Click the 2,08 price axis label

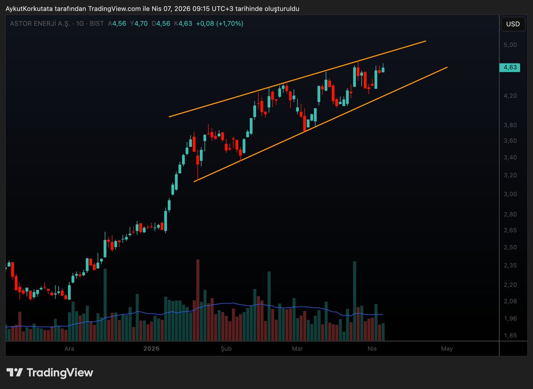pos(510,301)
